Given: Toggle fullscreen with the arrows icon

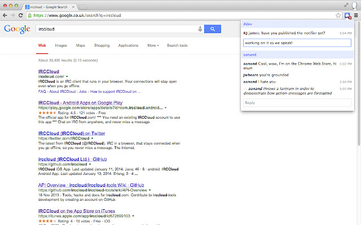Looking at the screenshot, I should coord(346,5).
